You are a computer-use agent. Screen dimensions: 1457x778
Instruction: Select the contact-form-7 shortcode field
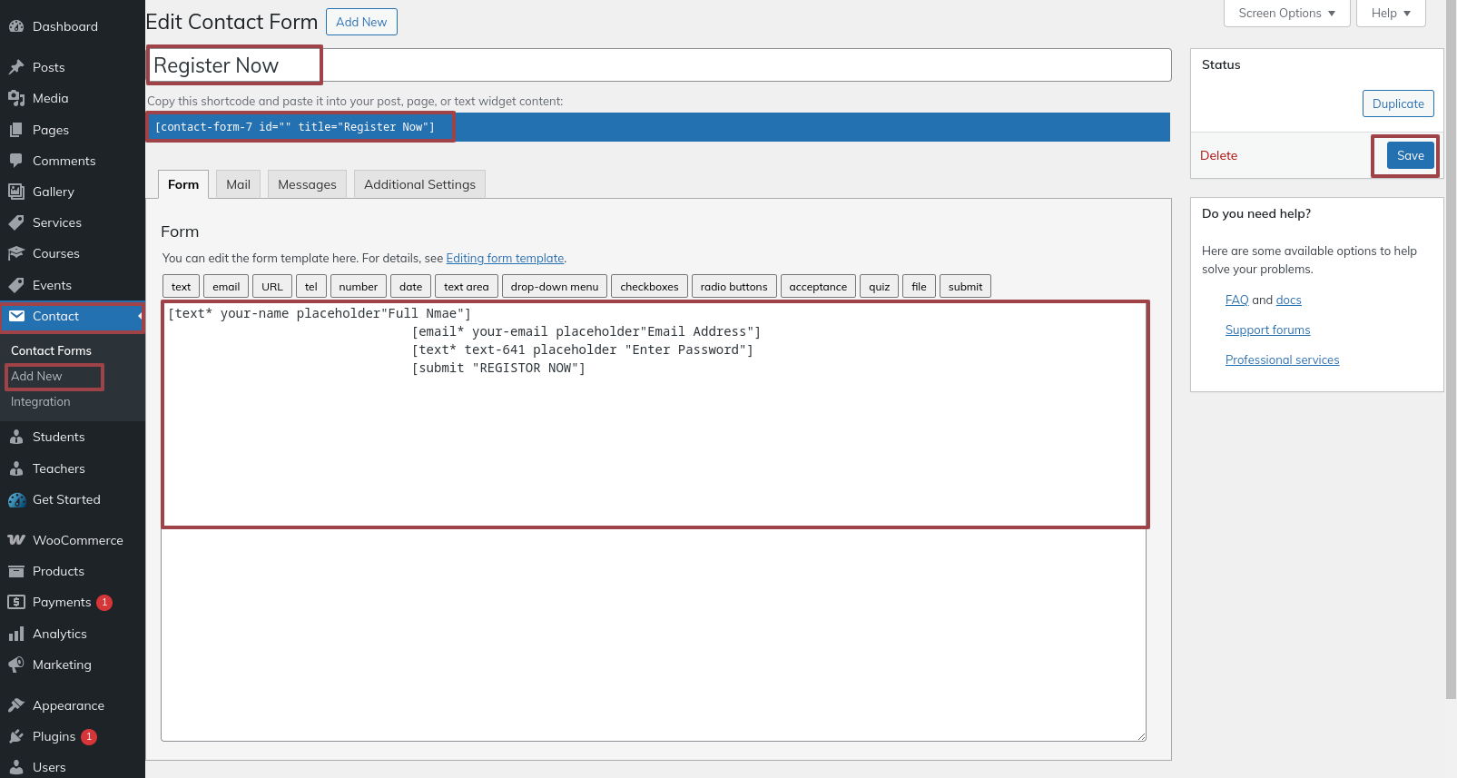click(x=658, y=127)
